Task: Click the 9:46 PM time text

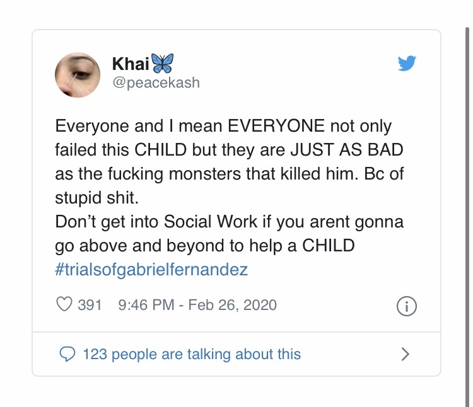Action: 146,305
